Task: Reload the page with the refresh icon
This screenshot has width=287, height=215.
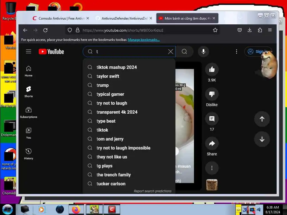Action: click(x=45, y=30)
